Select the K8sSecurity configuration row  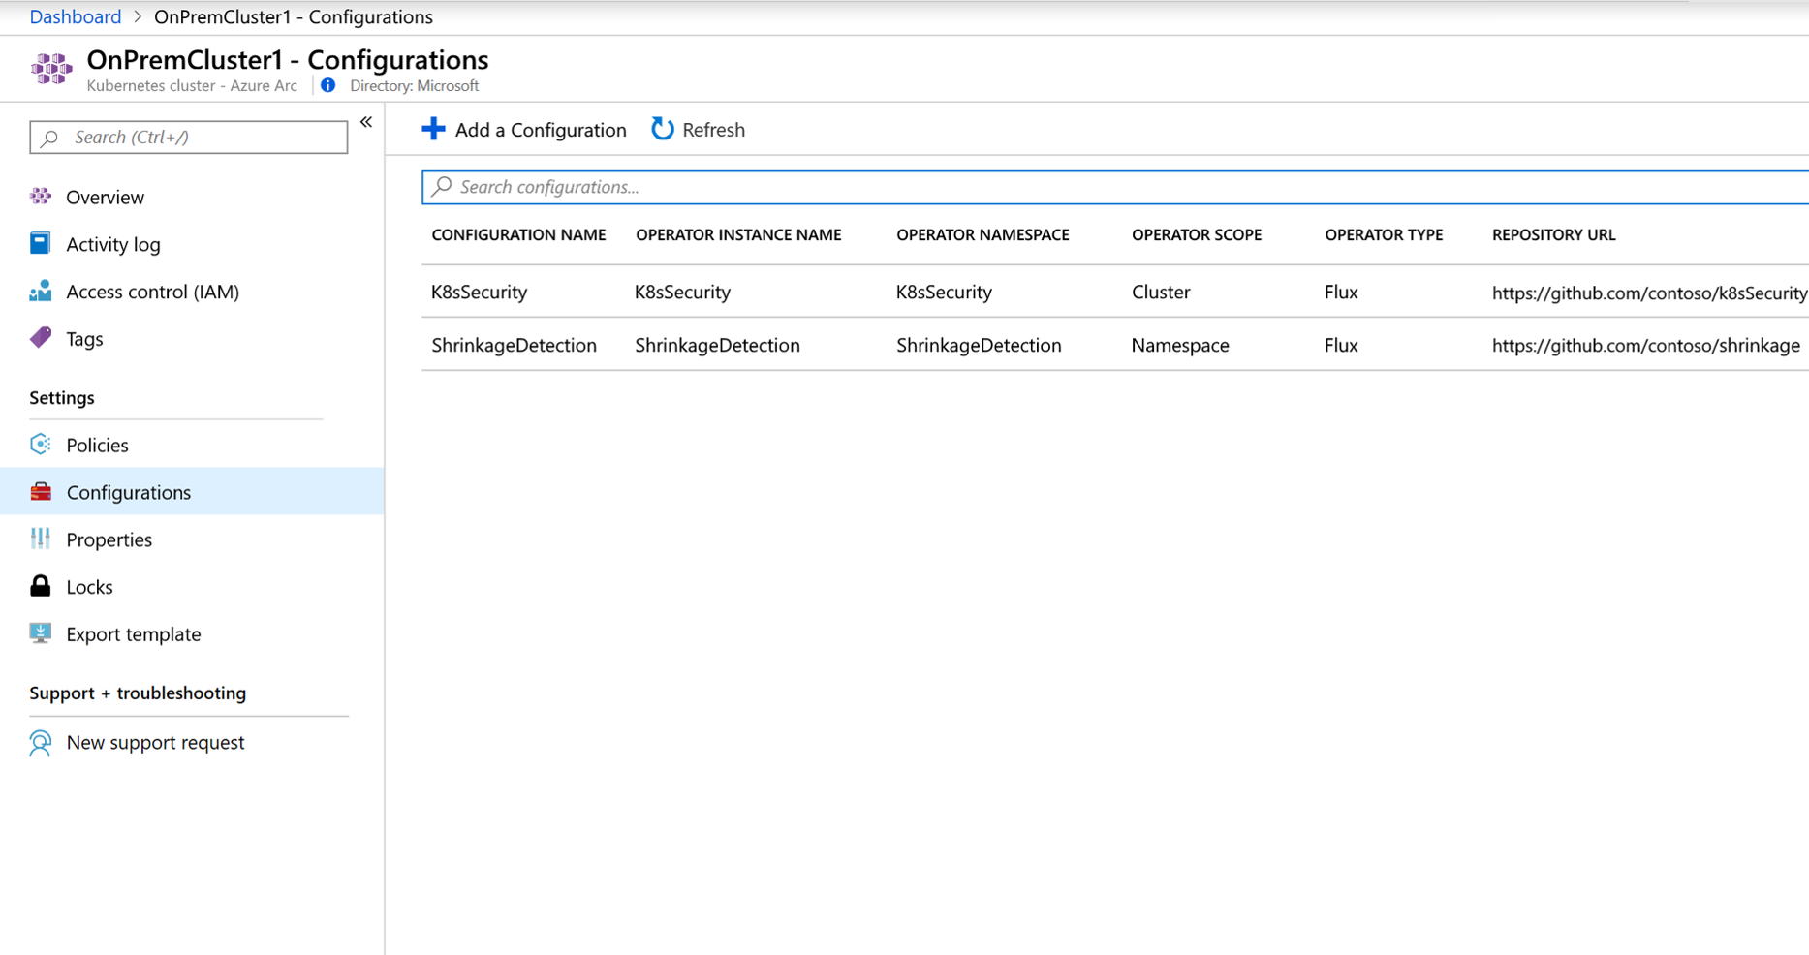point(480,292)
